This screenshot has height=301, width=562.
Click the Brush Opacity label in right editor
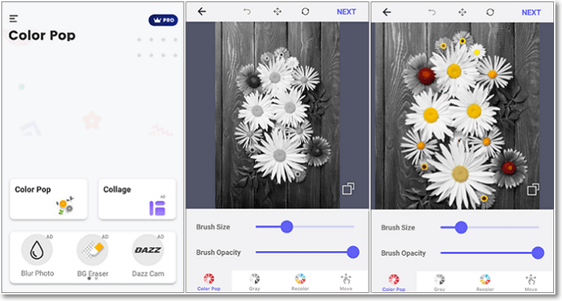click(403, 253)
